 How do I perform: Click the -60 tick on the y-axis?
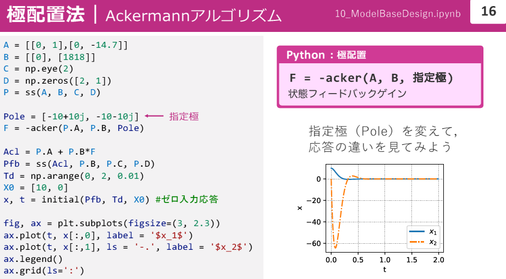click(314, 243)
